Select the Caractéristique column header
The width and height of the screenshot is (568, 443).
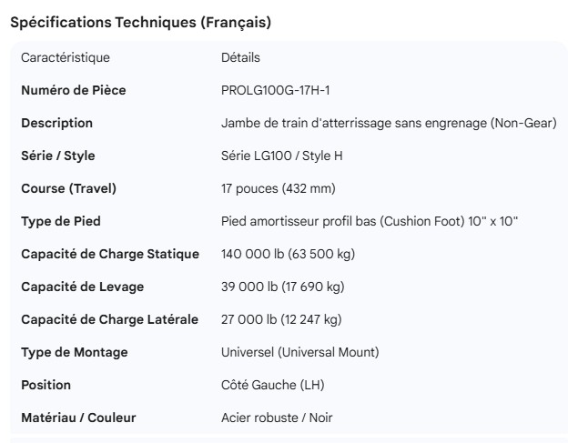pyautogui.click(x=66, y=57)
